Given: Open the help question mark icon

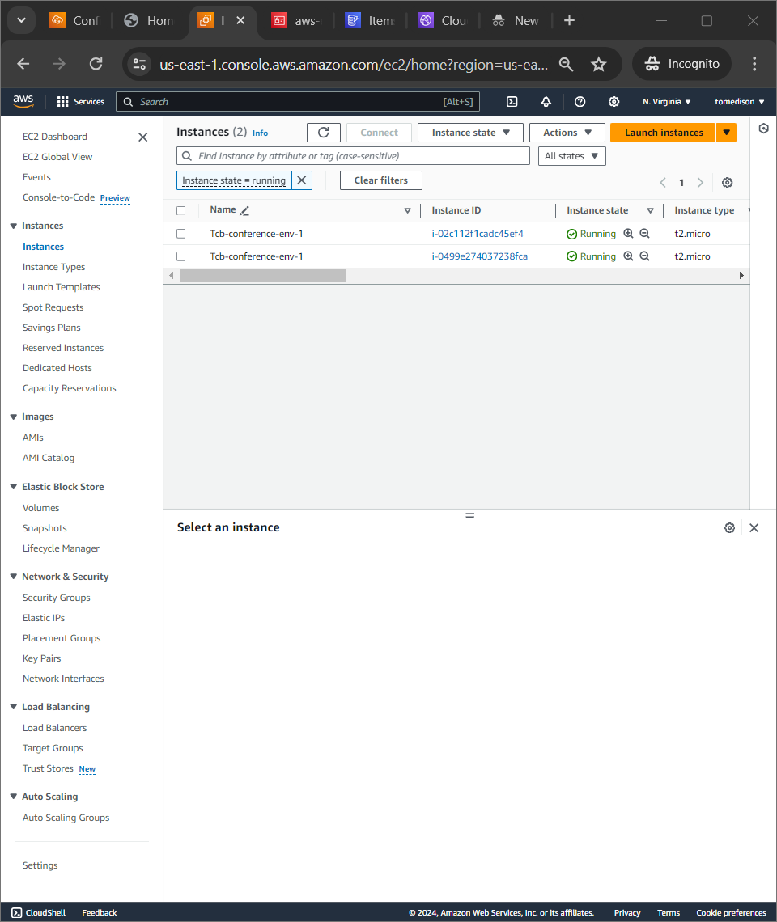Looking at the screenshot, I should [580, 102].
